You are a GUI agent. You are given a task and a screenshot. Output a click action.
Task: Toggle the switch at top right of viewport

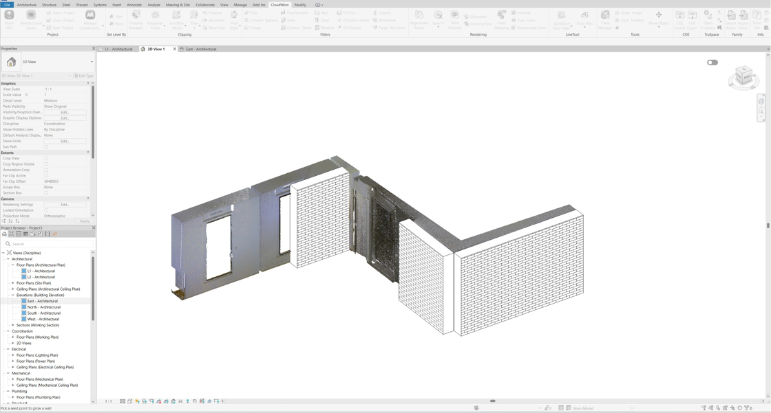click(x=712, y=63)
